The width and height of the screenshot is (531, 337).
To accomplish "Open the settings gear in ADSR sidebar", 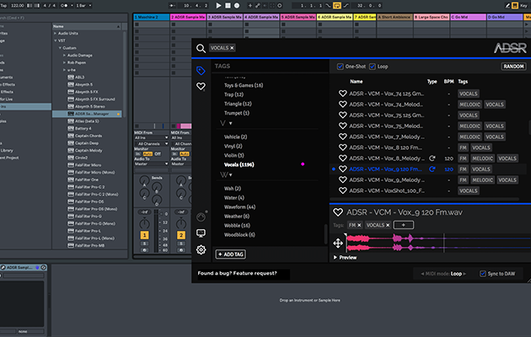I will (201, 249).
